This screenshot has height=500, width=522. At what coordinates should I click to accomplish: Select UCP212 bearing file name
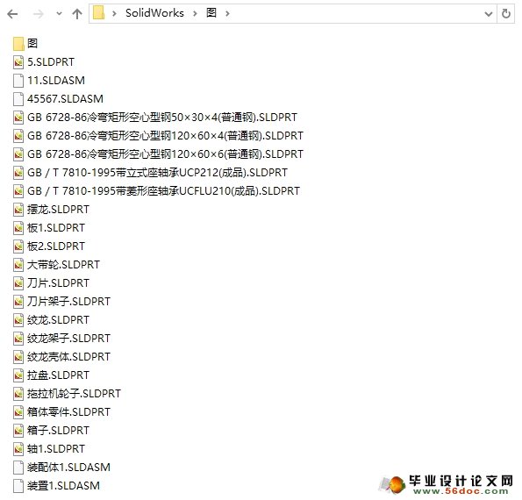pos(157,173)
